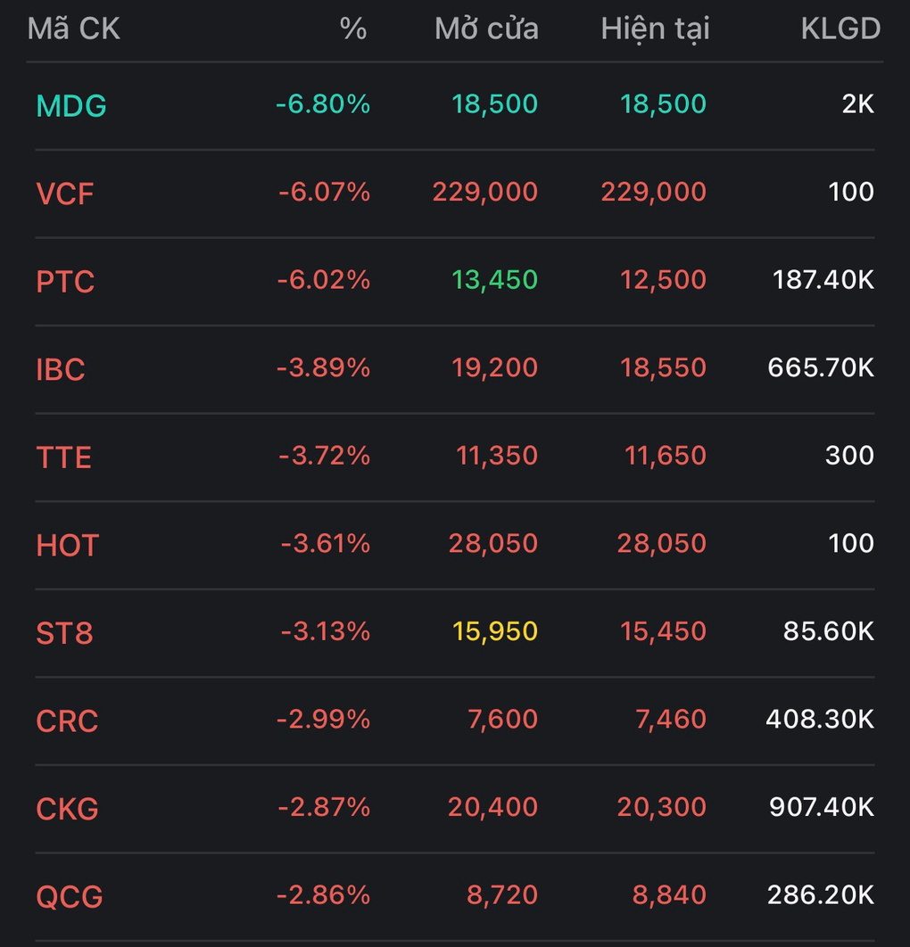Open the VCF stock ticker
The image size is (910, 947).
64,194
